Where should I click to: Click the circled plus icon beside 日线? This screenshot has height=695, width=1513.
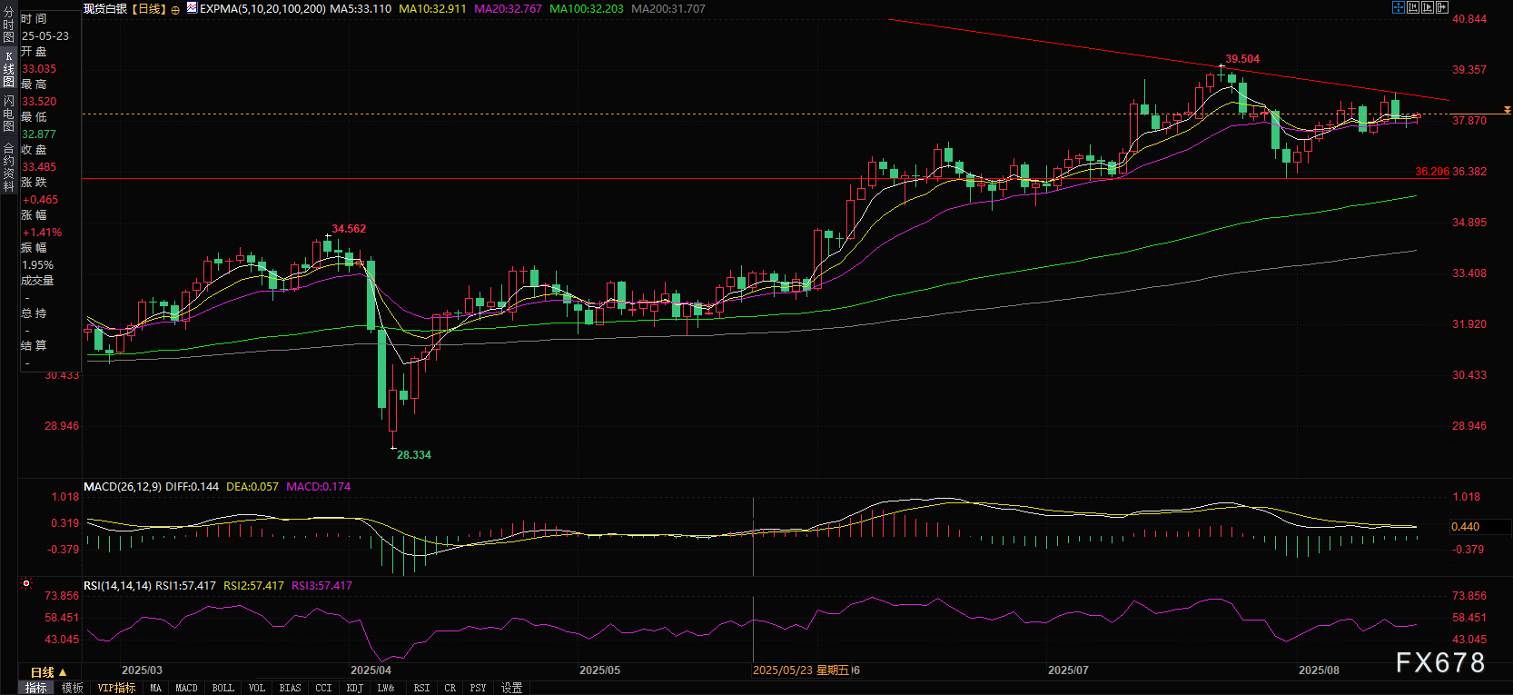pos(175,9)
